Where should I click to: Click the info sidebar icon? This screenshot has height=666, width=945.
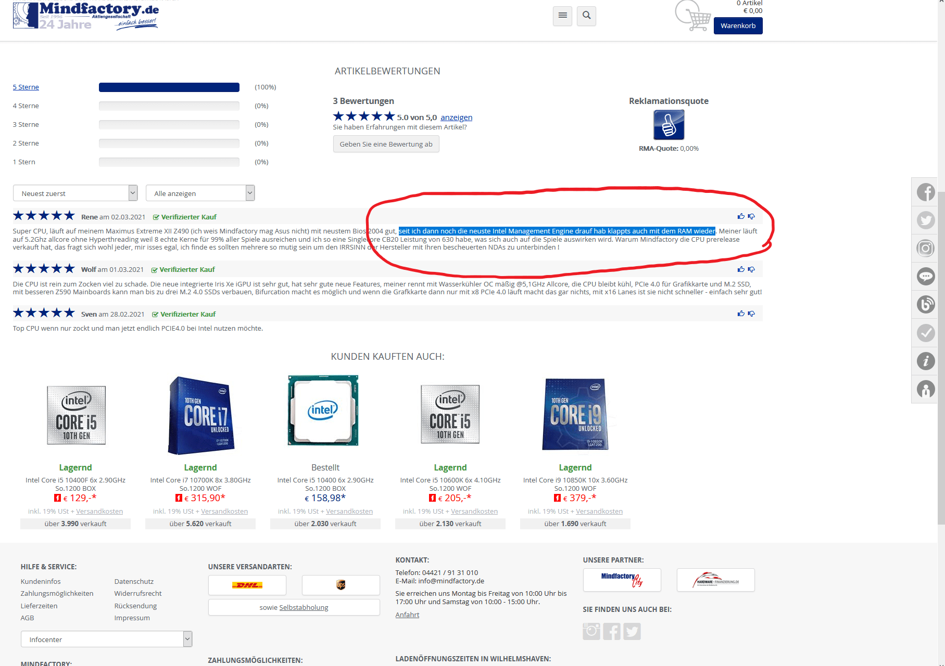pos(926,360)
